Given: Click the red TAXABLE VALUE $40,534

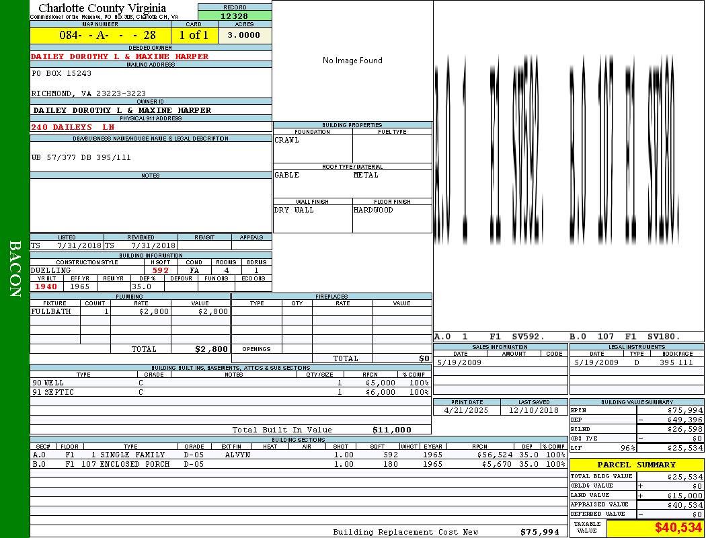Looking at the screenshot, I should (678, 528).
